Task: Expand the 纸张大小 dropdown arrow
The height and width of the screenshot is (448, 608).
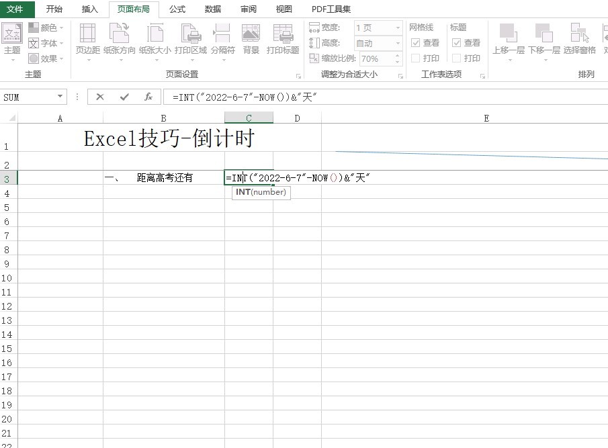Action: tap(157, 60)
